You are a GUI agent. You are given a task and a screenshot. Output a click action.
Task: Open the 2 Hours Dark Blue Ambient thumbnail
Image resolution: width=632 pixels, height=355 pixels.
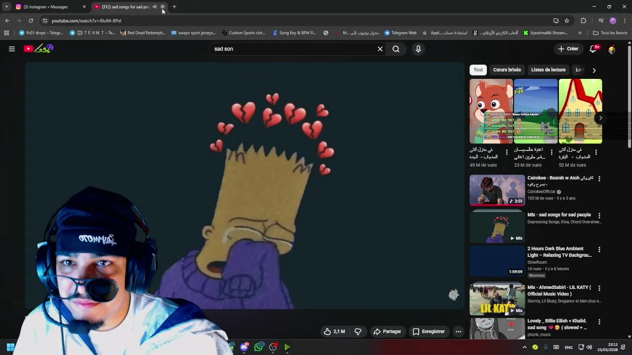click(x=497, y=261)
